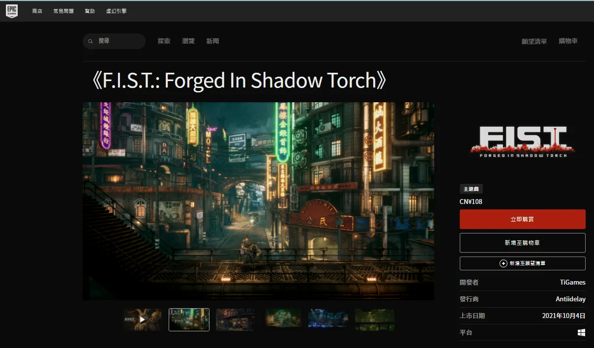Click the 開發者 label
The image size is (594, 348).
pos(469,282)
